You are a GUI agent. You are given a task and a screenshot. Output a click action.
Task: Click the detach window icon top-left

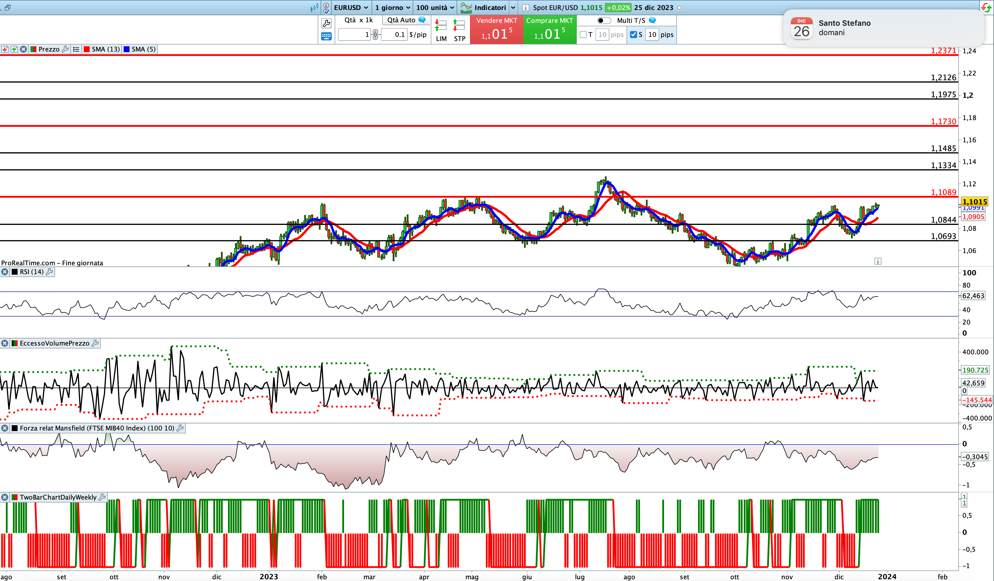[8, 8]
